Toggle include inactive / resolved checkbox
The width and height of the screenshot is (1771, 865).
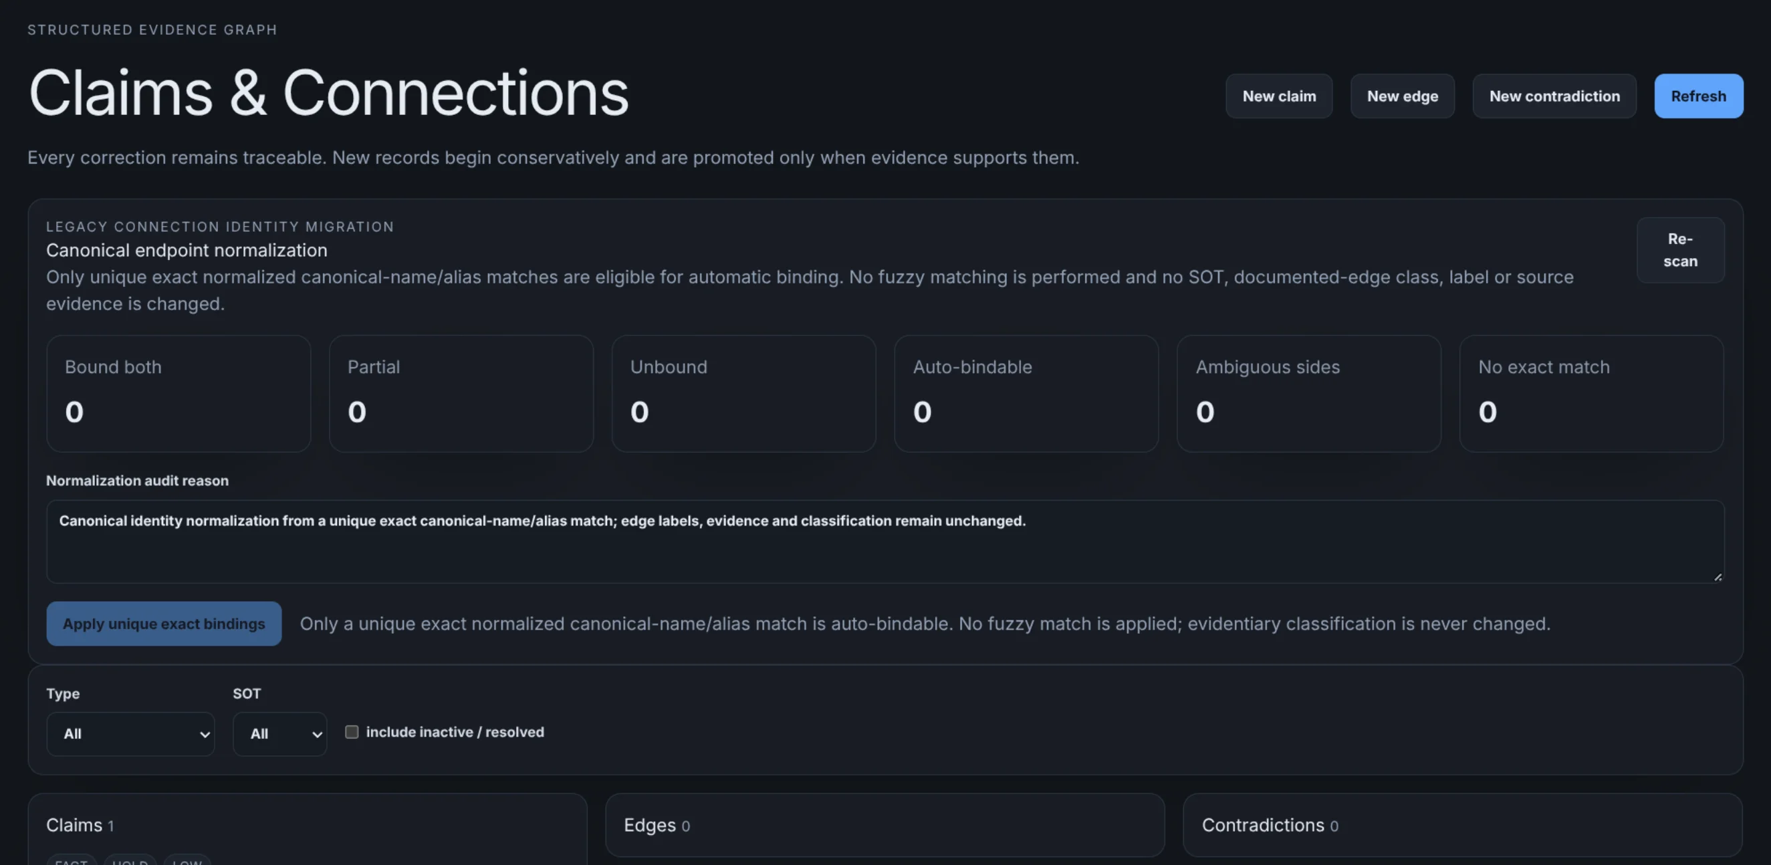[351, 731]
